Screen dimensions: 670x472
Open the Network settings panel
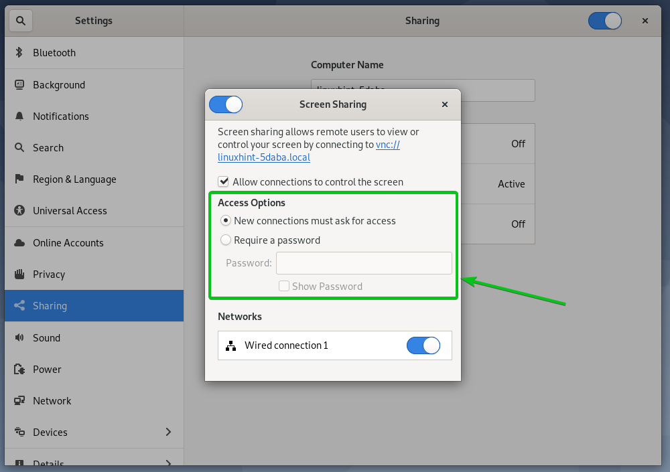94,400
